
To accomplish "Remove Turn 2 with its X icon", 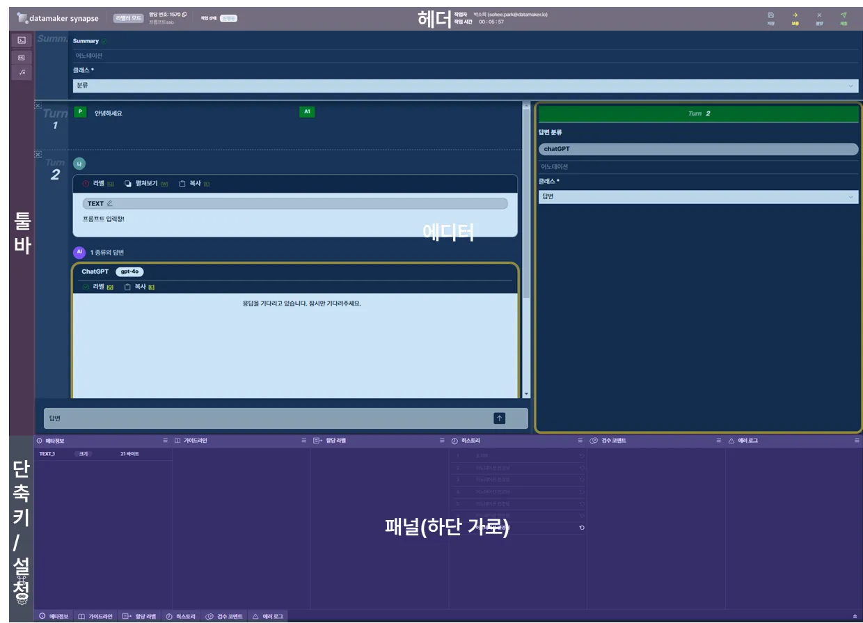I will coord(38,155).
